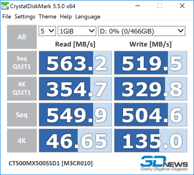Expand the 1GiB test size dropdown
This screenshot has width=194, height=175.
77,31
